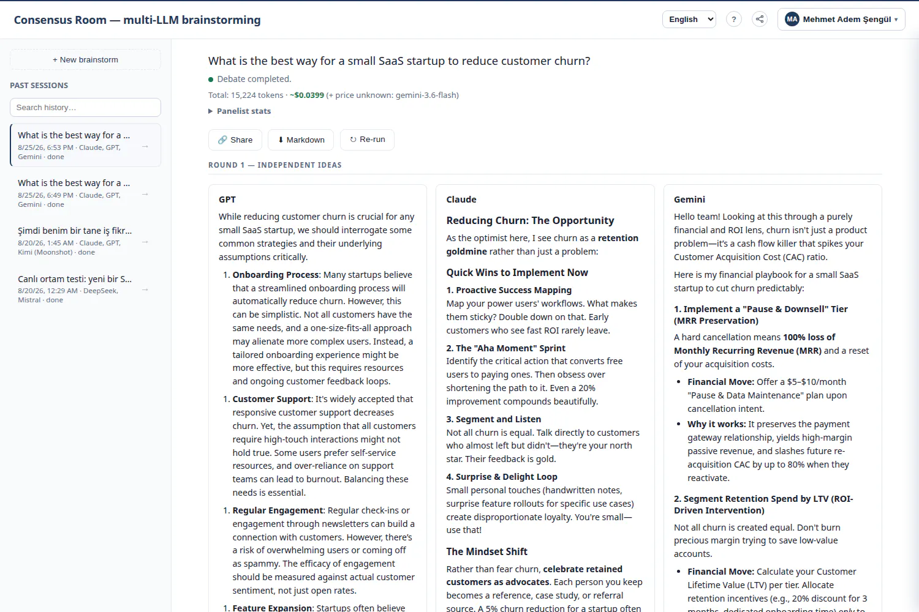Screen dimensions: 919x612
Task: Open the 6:53 PM churn session
Action: 86,145
